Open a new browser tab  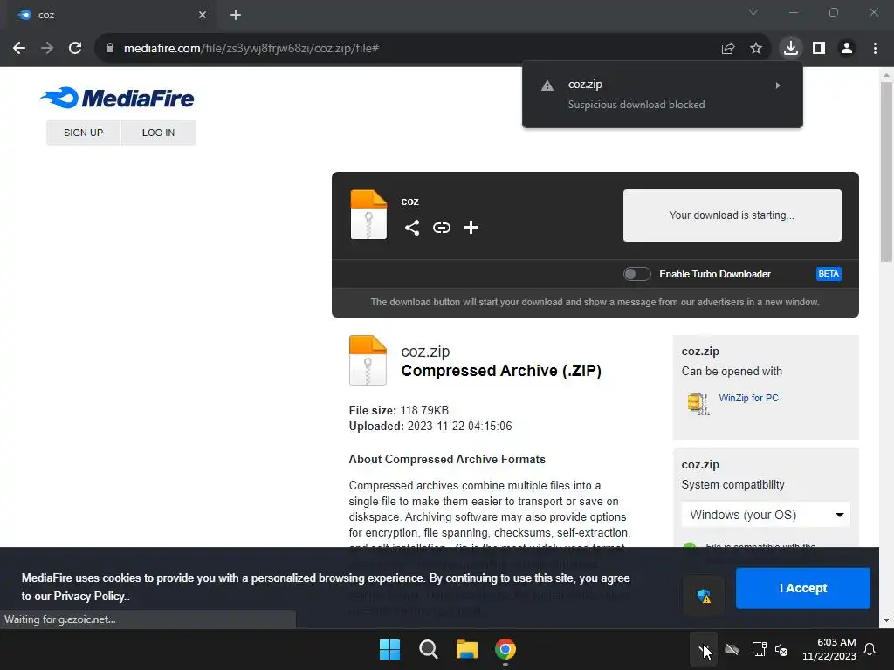click(236, 15)
